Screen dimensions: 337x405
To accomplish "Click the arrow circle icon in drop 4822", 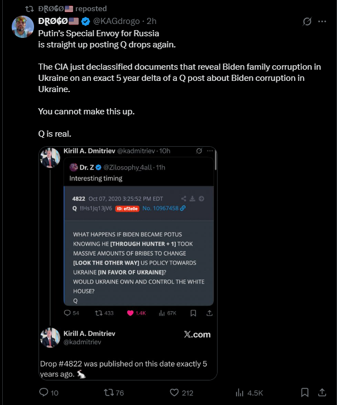I will (x=201, y=199).
